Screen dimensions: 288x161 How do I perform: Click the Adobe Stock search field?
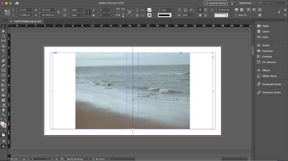pos(272,3)
